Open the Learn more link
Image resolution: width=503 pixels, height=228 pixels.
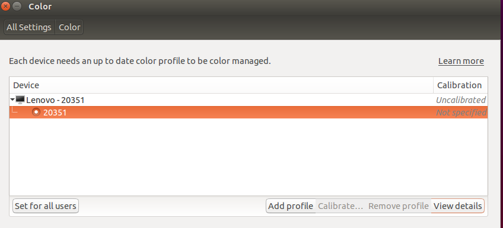[461, 61]
